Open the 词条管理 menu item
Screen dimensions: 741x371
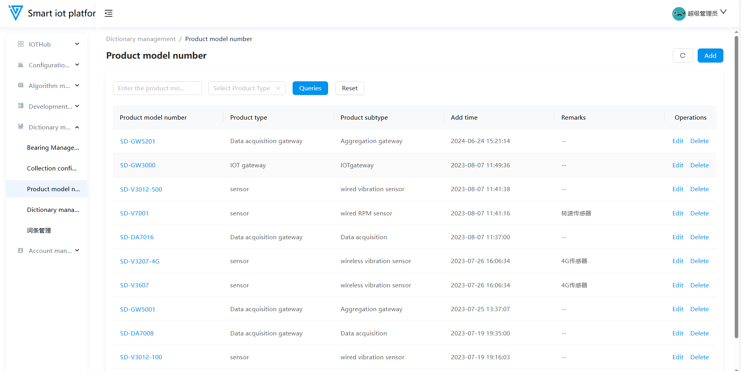[x=47, y=231]
